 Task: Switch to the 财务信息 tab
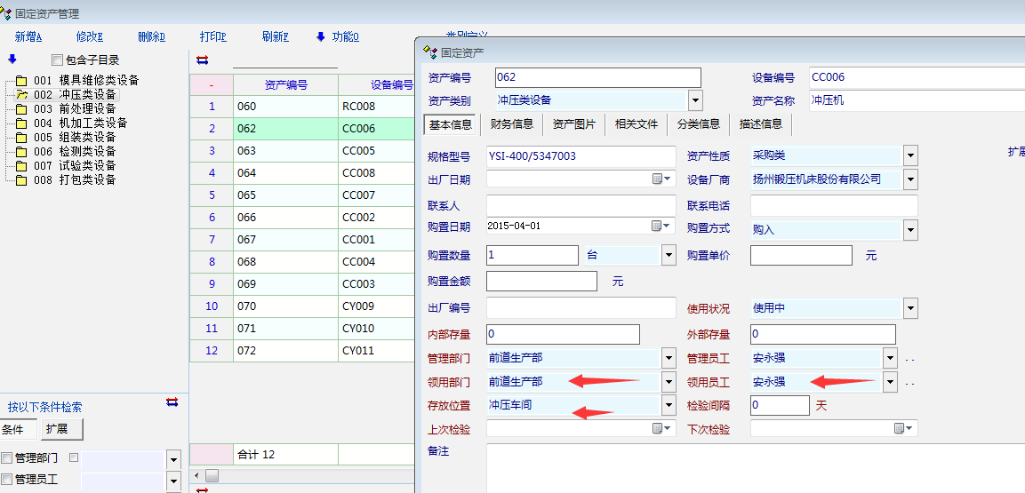[x=511, y=124]
